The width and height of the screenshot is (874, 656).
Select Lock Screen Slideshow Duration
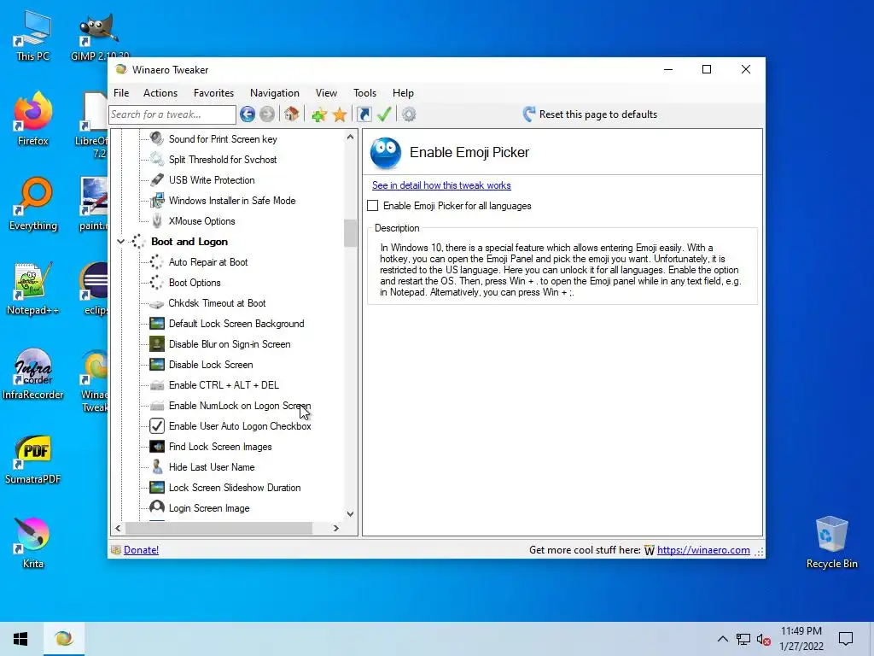tap(235, 488)
